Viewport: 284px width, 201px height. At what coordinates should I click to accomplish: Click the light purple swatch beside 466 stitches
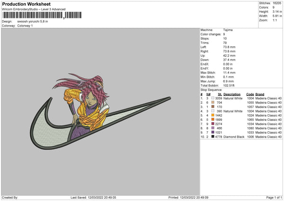click(x=213, y=128)
